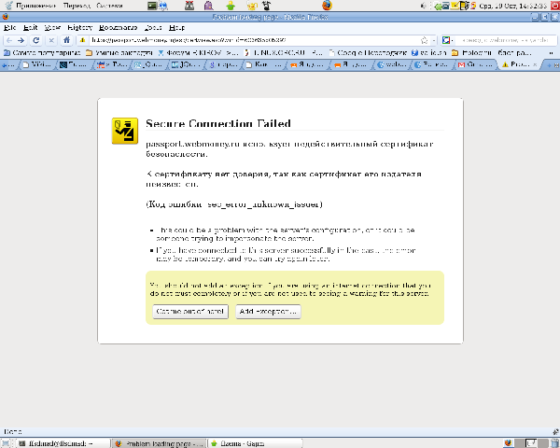This screenshot has height=448, width=560.
Task: Click the warning icon in the address bar
Action: coord(82,40)
